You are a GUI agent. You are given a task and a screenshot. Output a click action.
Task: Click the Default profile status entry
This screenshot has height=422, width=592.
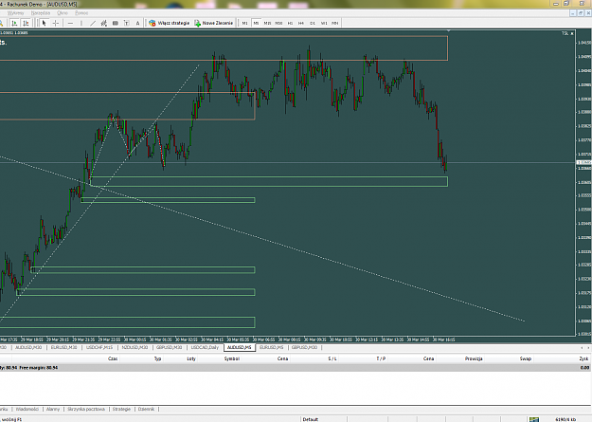coord(311,419)
